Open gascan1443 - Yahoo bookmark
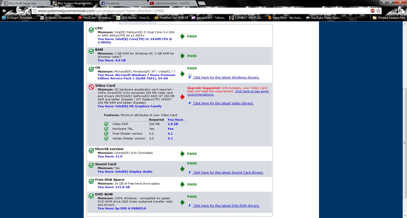This screenshot has height=218, width=407. pos(209,18)
